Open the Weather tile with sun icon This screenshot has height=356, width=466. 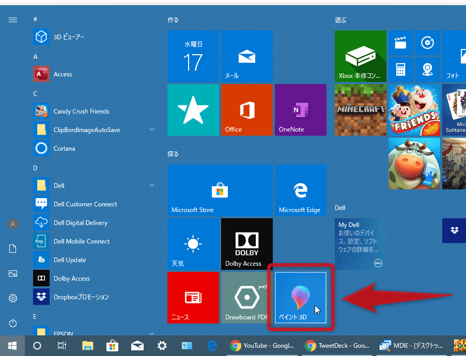[193, 244]
